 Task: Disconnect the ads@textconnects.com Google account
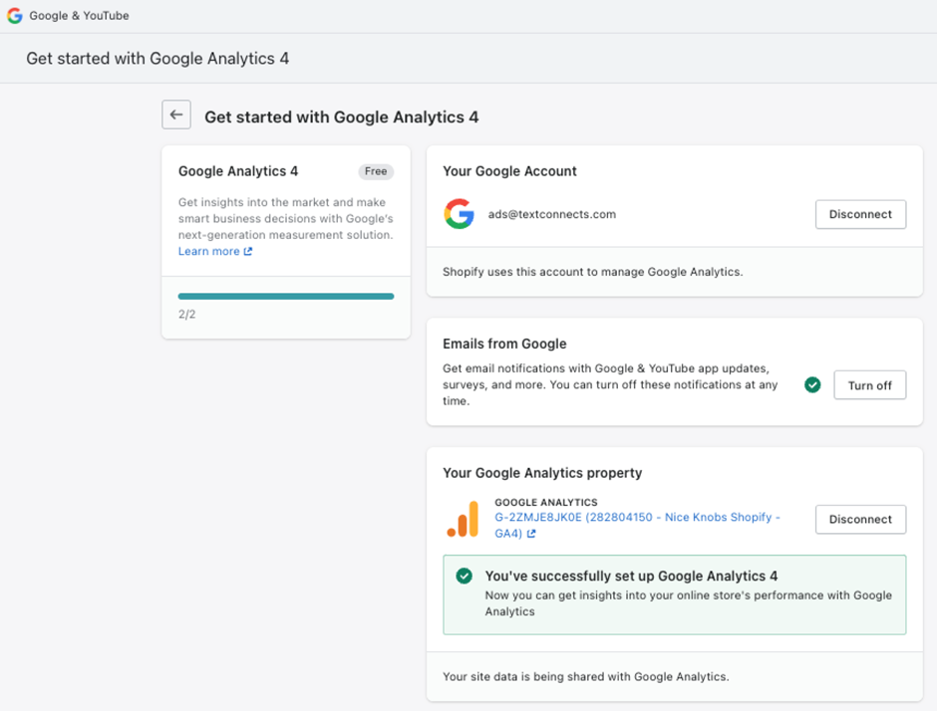pos(859,214)
